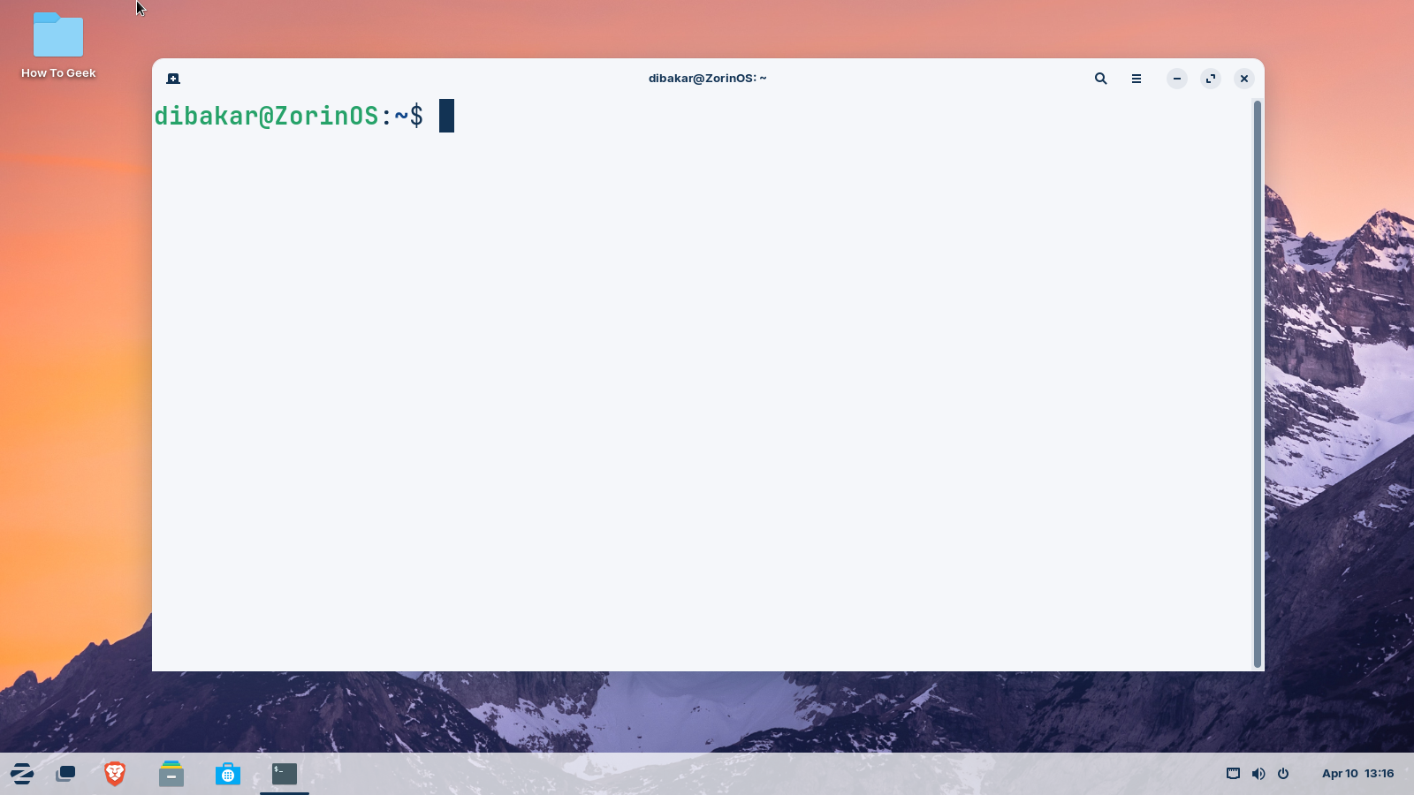Select the How To Geek desktop folder
Image resolution: width=1414 pixels, height=795 pixels.
pyautogui.click(x=58, y=46)
